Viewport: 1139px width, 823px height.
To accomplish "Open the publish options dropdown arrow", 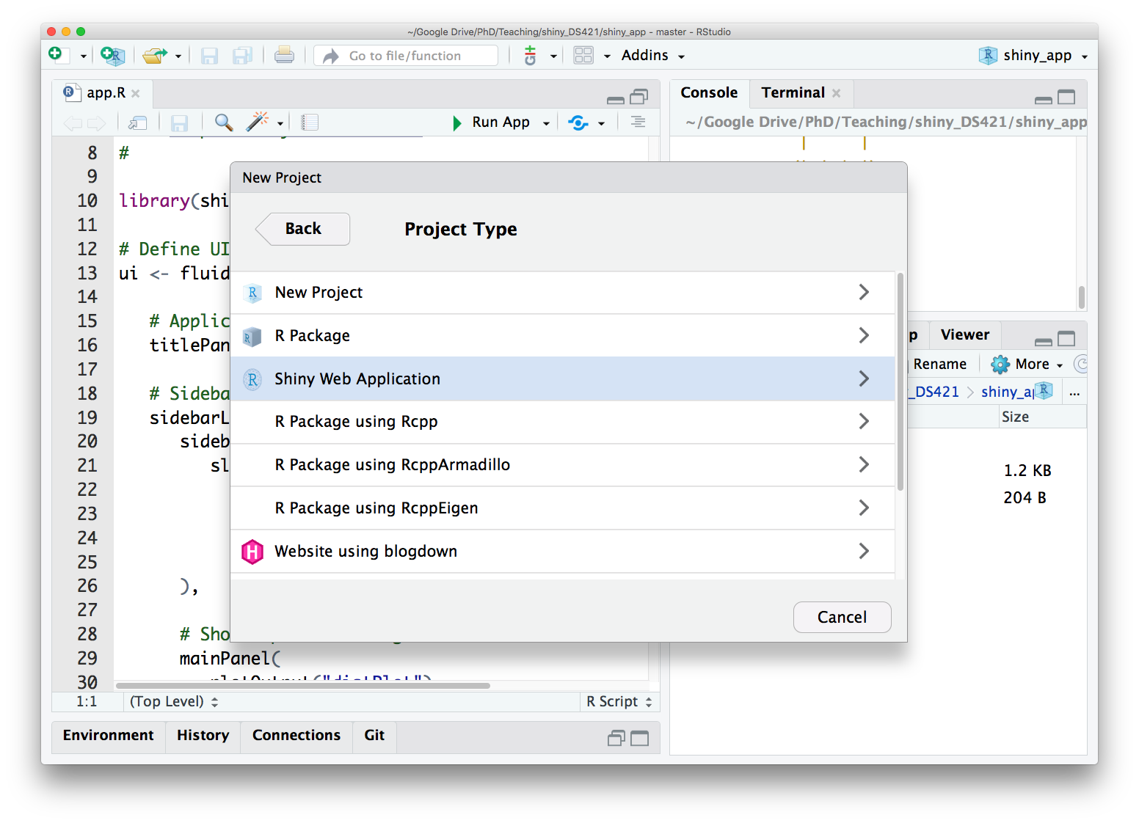I will click(601, 123).
